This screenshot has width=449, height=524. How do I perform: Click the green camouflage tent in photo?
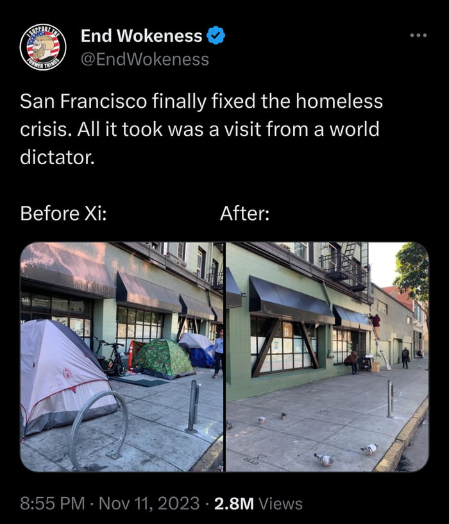coord(163,359)
